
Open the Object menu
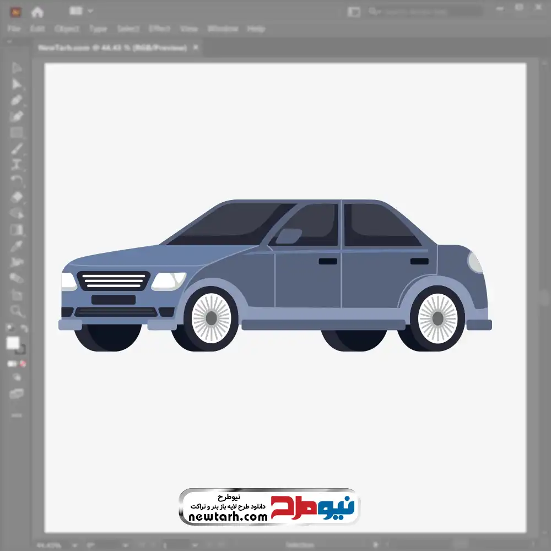tap(66, 29)
